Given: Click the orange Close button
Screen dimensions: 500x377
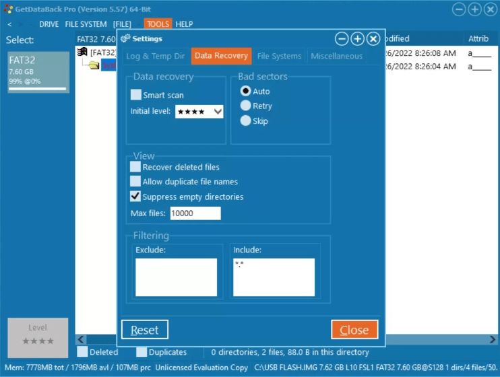Looking at the screenshot, I should click(354, 329).
